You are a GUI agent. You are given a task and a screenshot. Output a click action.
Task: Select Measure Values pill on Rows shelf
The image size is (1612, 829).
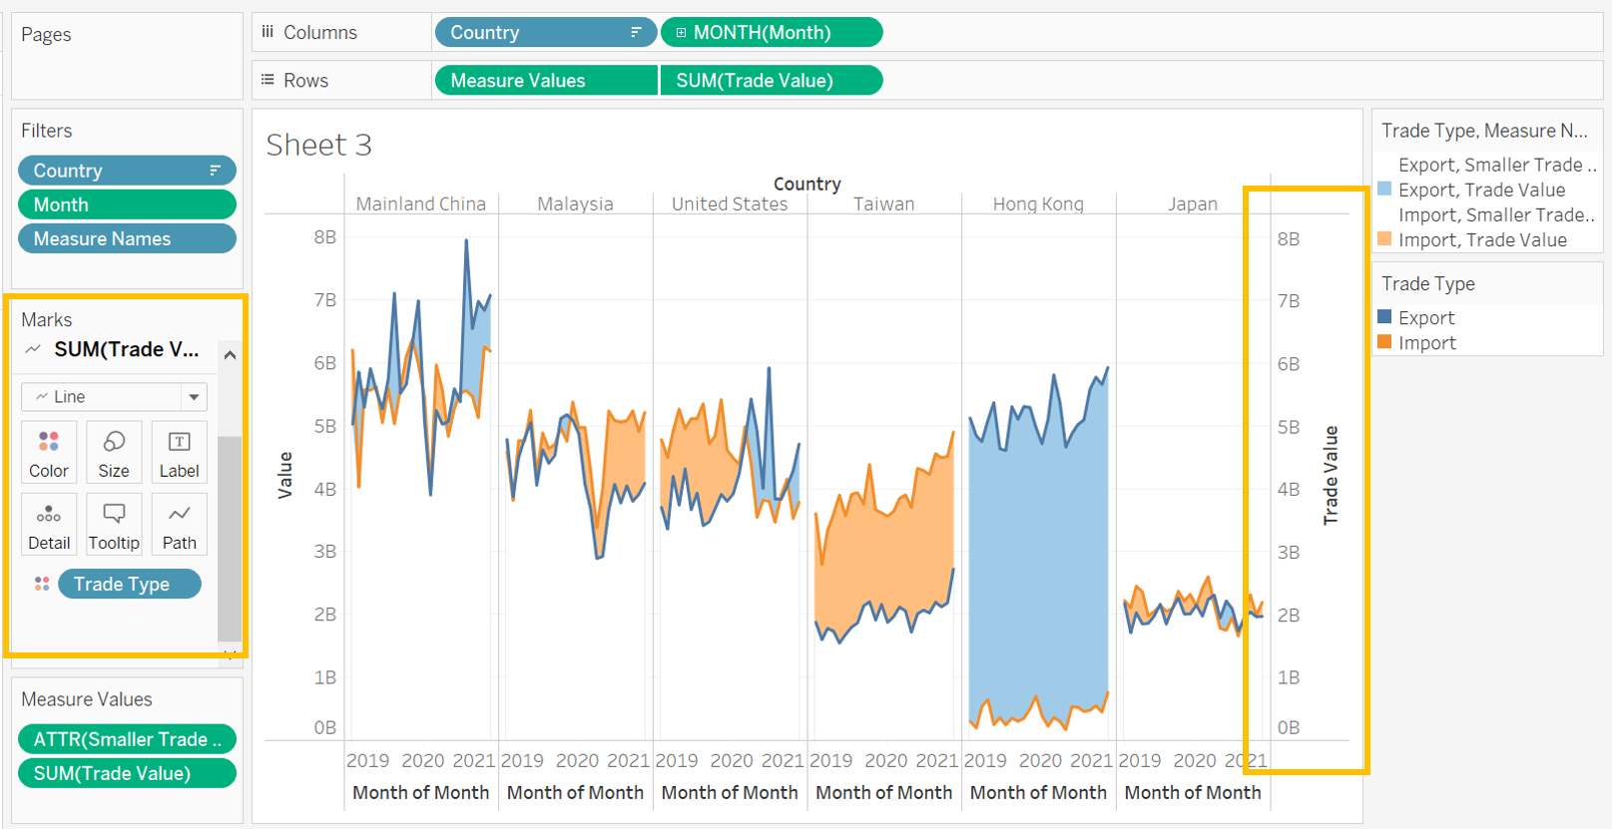pos(545,81)
